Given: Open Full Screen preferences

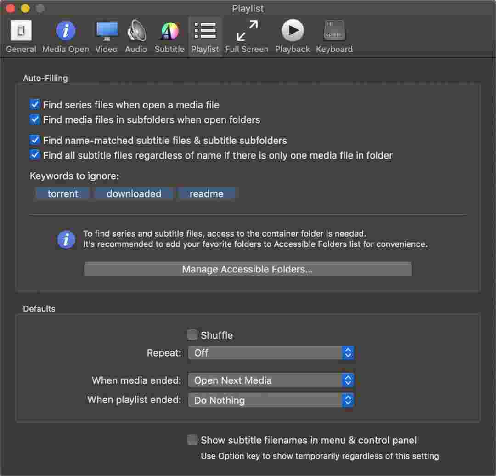Looking at the screenshot, I should 247,37.
